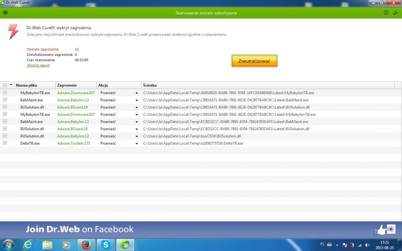The height and width of the screenshot is (251, 402).
Task: Select Adware.BGuard.19 in the ECBD32CC row
Action: coord(72,129)
